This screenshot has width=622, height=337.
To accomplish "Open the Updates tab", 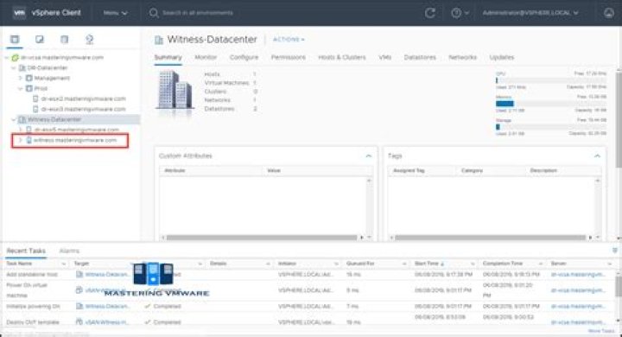I will [x=501, y=57].
